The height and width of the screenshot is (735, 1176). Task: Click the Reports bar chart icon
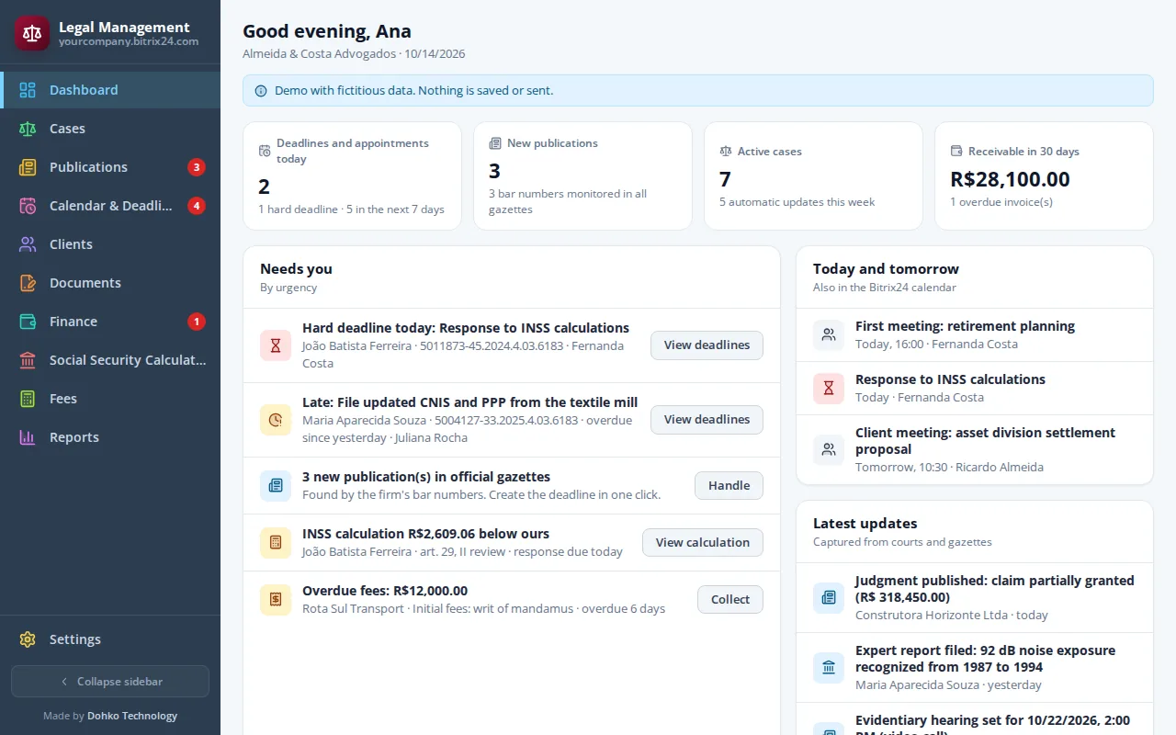coord(28,437)
